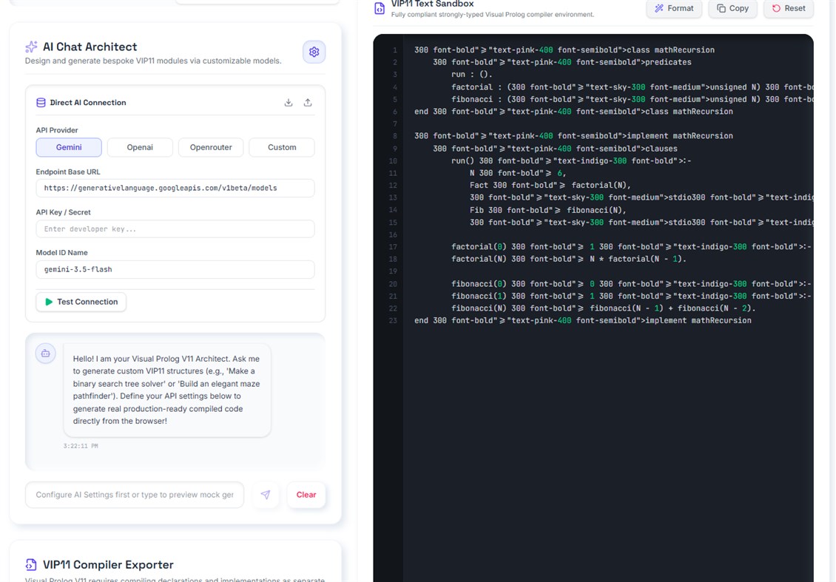The height and width of the screenshot is (582, 836).
Task: Click line 23 'end ... implement mathRecursion'
Action: pyautogui.click(x=583, y=320)
